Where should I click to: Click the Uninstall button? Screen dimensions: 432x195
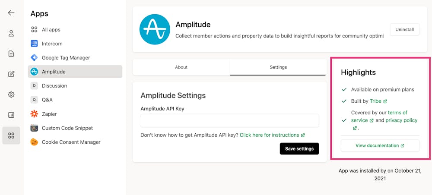click(404, 29)
